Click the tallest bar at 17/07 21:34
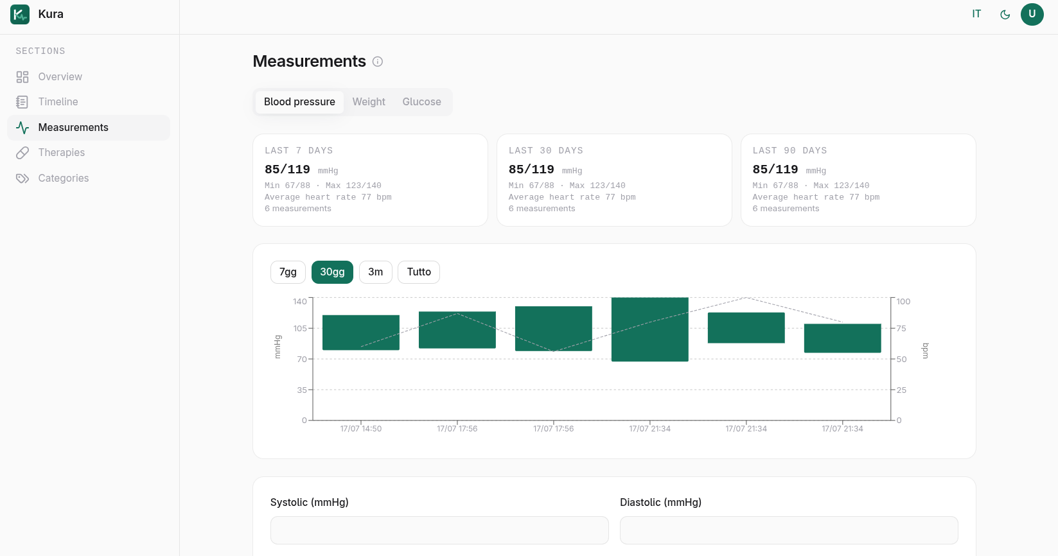 (650, 329)
